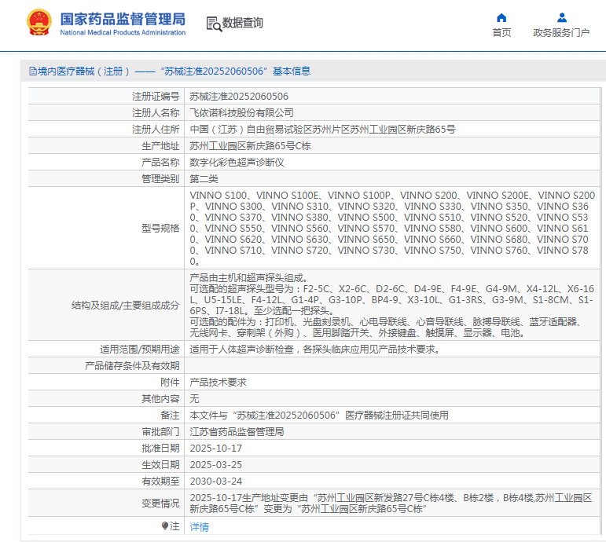This screenshot has height=542, width=606.
Task: Click the 产品技术要求 attachment value
Action: click(x=219, y=383)
